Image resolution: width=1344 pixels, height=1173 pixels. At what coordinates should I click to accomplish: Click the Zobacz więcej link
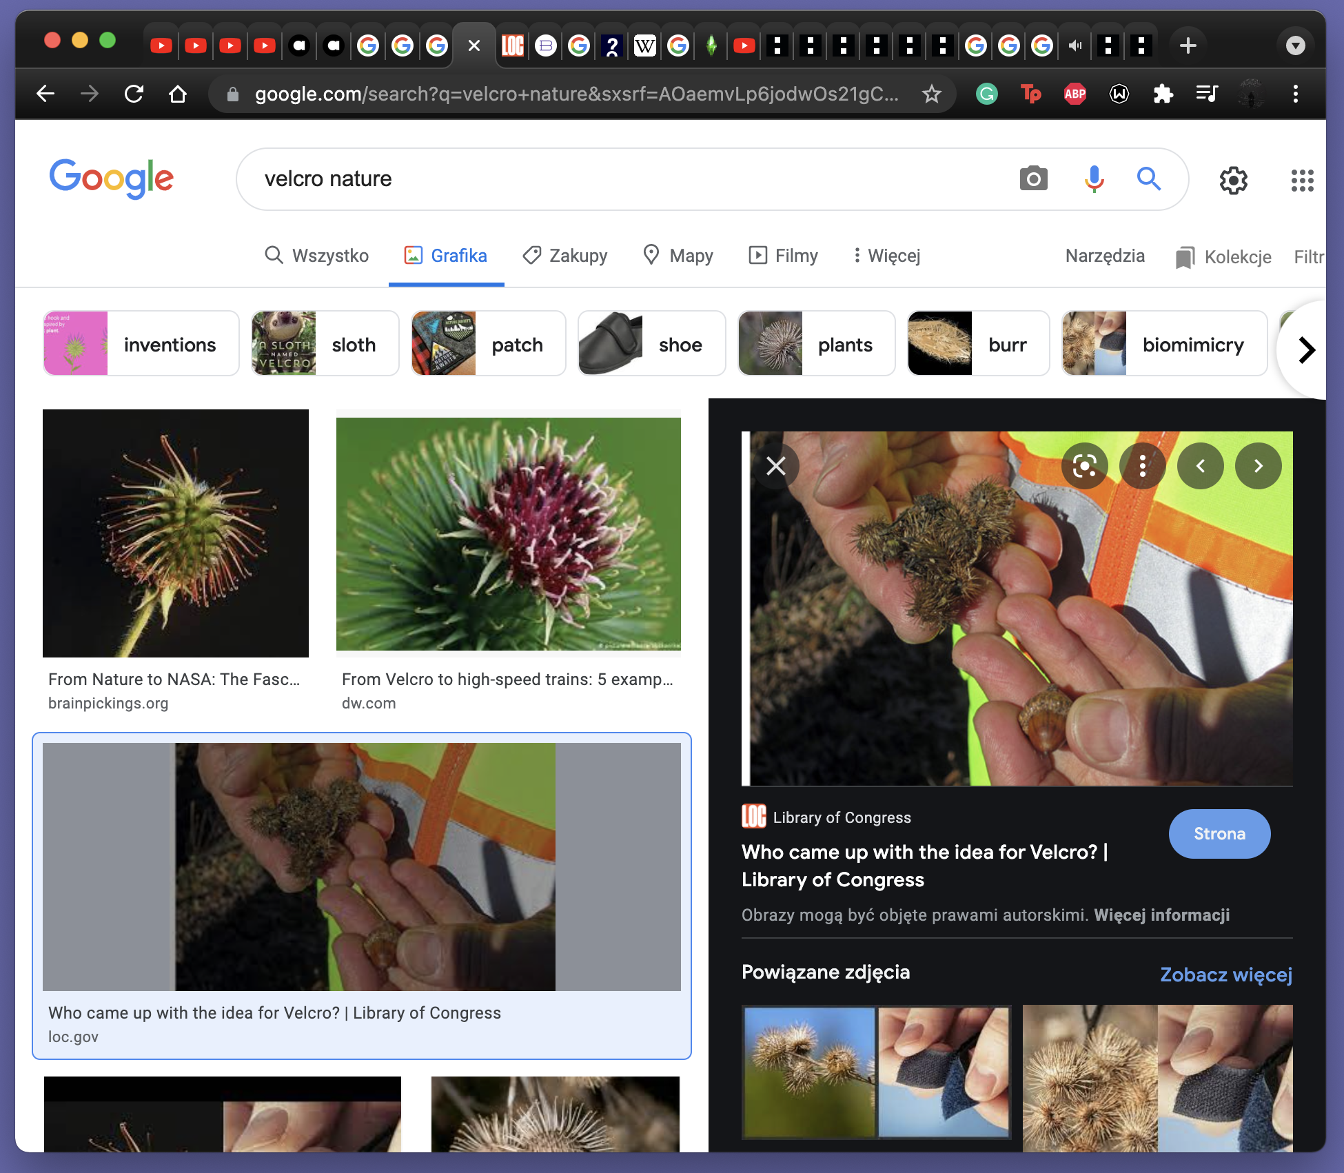coord(1226,975)
